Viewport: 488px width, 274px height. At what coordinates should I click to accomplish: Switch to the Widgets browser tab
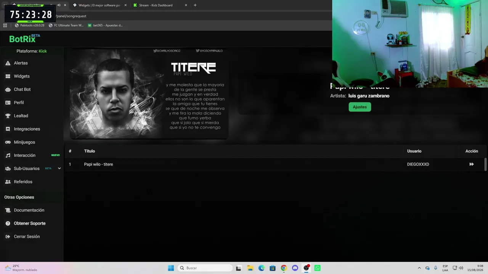[x=99, y=5]
